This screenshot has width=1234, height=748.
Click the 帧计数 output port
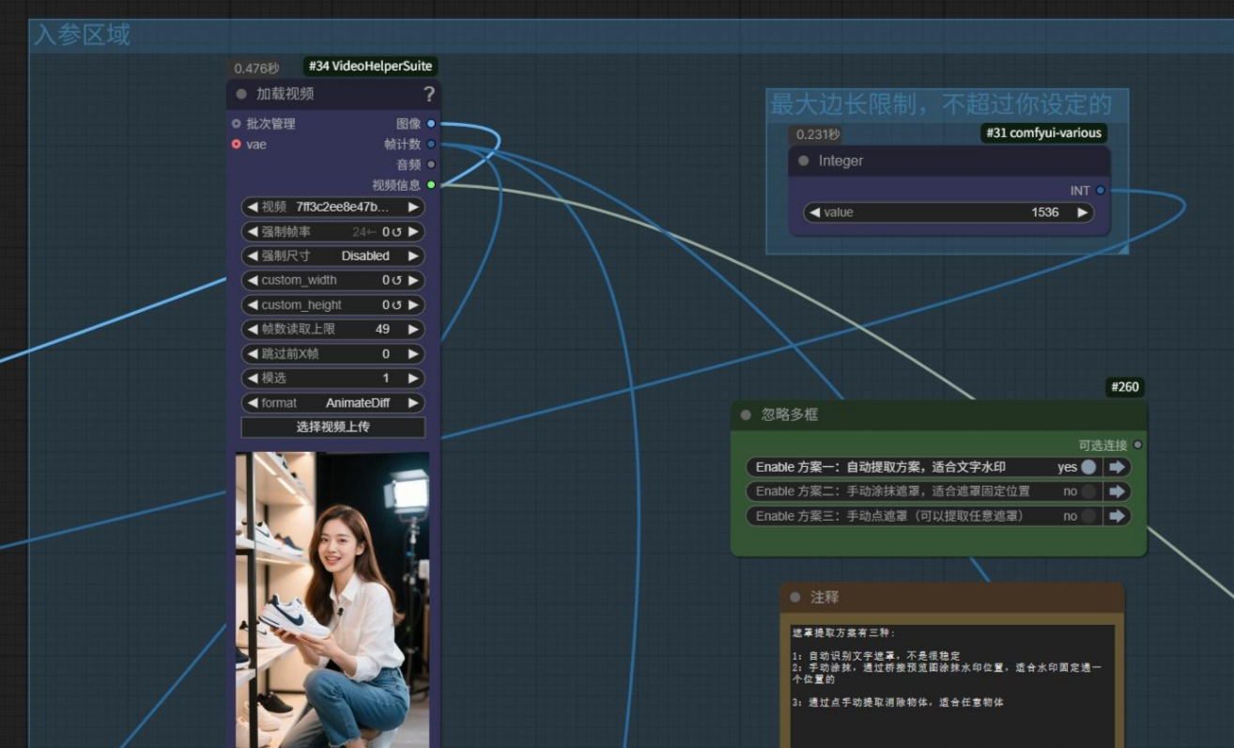coord(431,144)
